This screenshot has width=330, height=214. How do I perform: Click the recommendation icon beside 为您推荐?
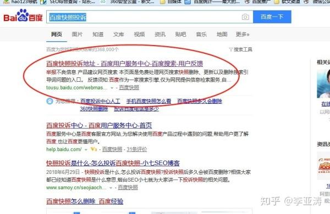50,101
